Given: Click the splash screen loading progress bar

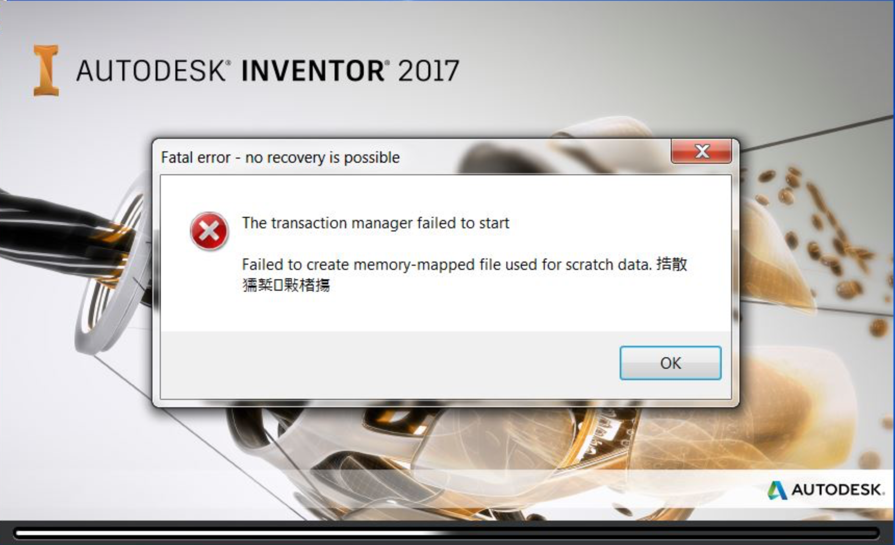Looking at the screenshot, I should [x=446, y=533].
